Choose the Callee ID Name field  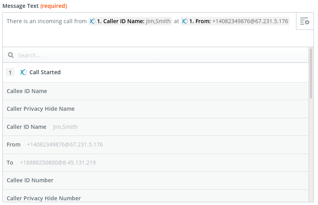coord(155,91)
